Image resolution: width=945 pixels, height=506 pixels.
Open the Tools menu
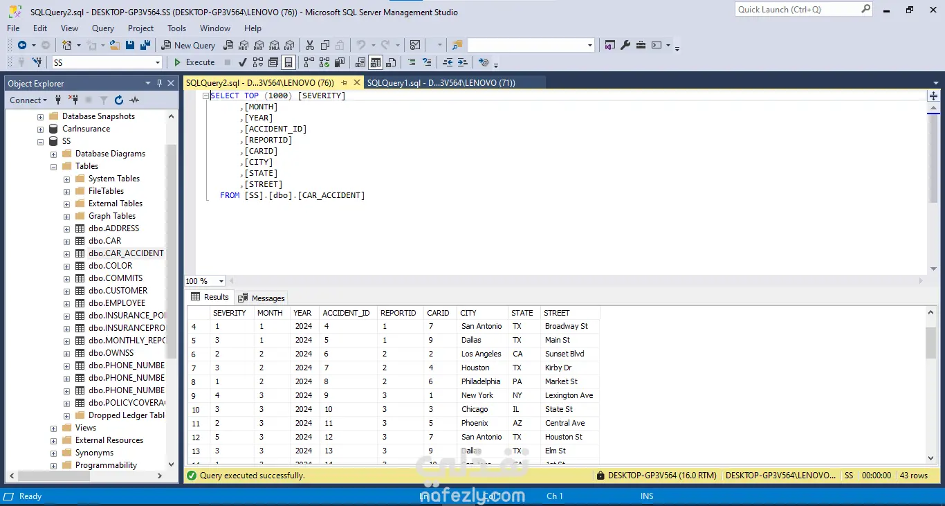pyautogui.click(x=176, y=28)
